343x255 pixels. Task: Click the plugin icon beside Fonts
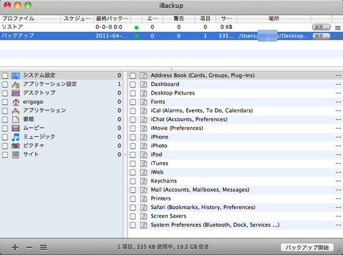click(x=143, y=102)
